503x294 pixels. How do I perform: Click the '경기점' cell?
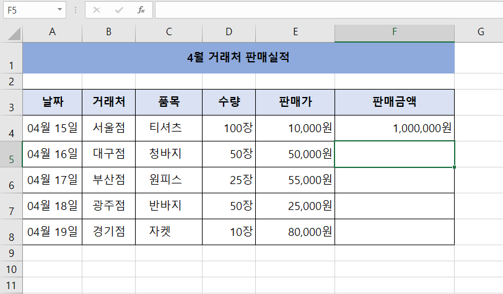(109, 232)
